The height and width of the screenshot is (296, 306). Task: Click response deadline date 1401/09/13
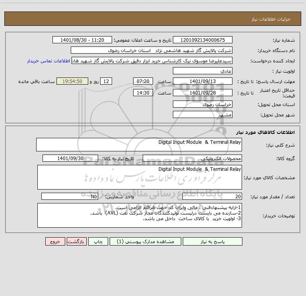click(203, 81)
